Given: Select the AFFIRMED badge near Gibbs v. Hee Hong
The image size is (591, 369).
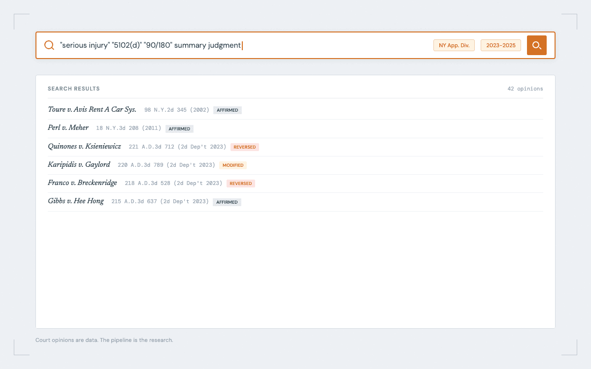Looking at the screenshot, I should (227, 202).
